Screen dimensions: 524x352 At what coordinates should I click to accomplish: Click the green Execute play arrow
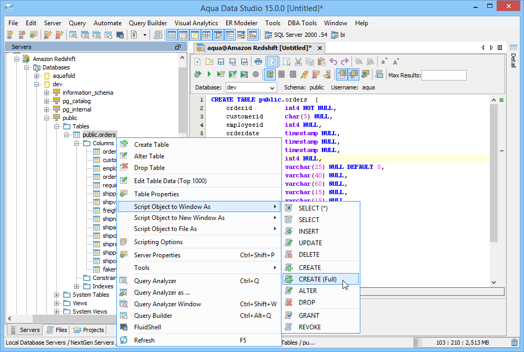(209, 74)
